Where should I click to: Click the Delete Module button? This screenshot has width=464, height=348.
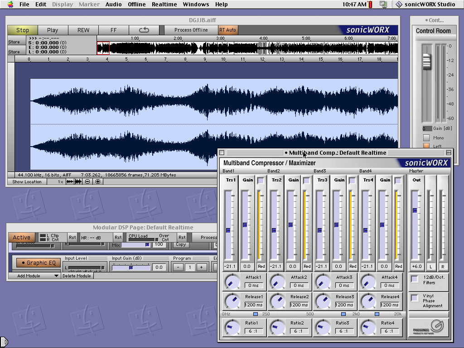coord(77,276)
